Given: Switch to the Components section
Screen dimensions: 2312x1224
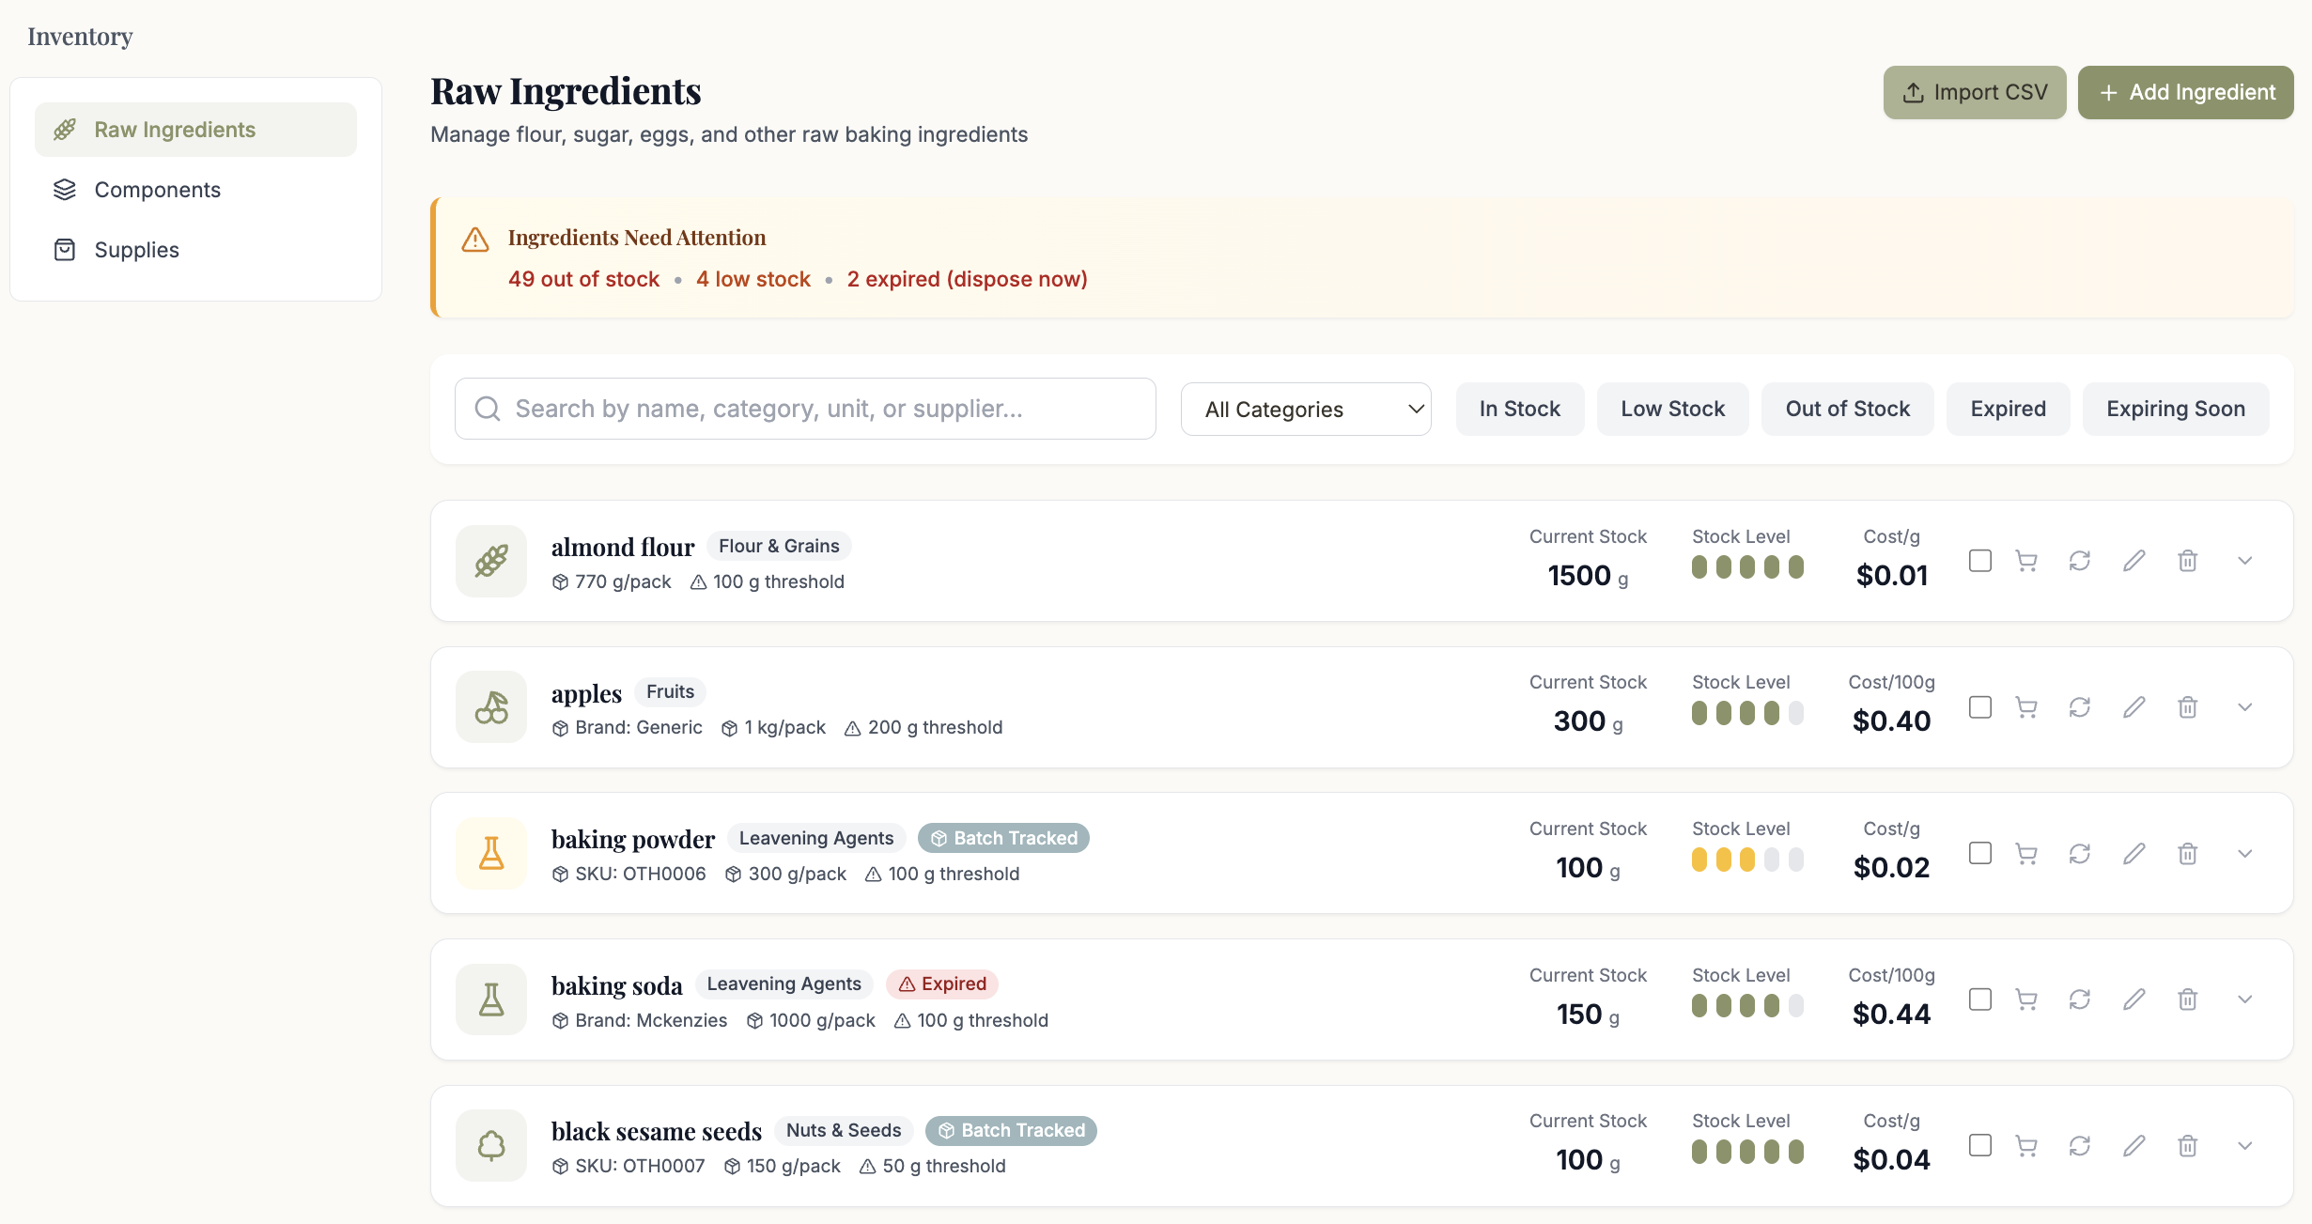Looking at the screenshot, I should point(157,189).
